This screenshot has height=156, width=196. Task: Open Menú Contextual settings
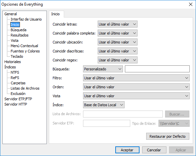(x=24, y=46)
